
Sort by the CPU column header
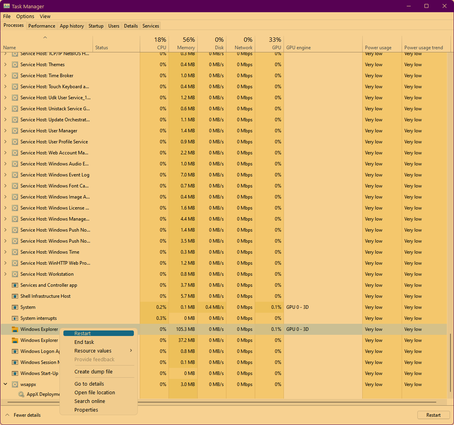point(154,43)
